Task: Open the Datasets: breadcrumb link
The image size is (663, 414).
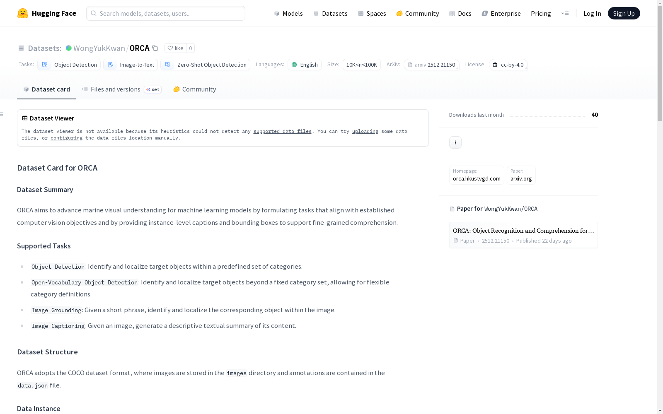Action: click(44, 48)
